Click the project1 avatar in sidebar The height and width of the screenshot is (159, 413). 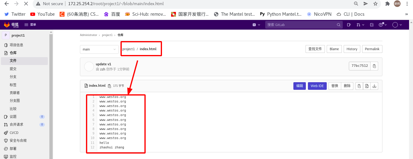(6, 35)
